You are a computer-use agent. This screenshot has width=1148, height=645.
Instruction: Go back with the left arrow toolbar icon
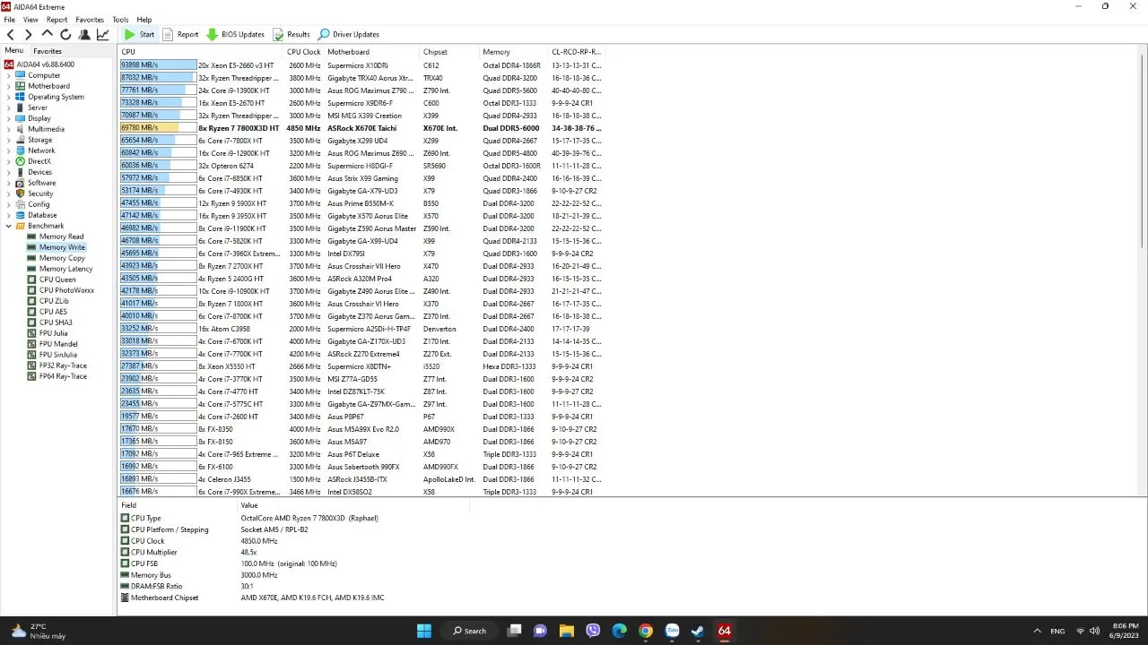tap(11, 35)
